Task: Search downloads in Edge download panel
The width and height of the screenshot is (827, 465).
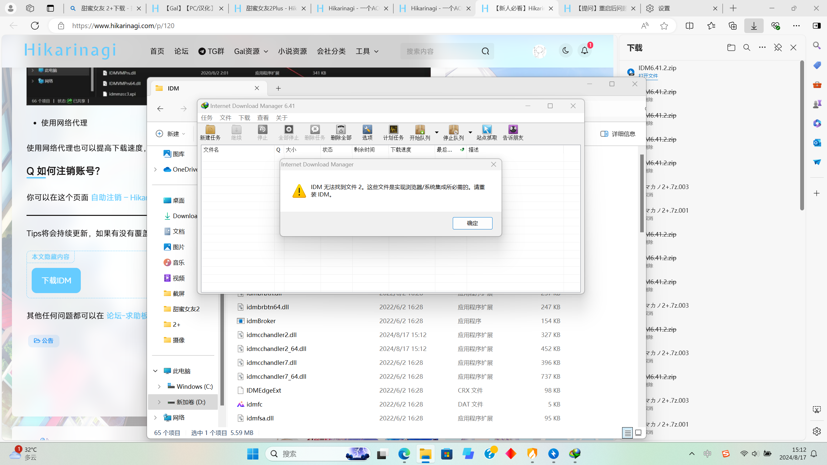Action: tap(747, 48)
